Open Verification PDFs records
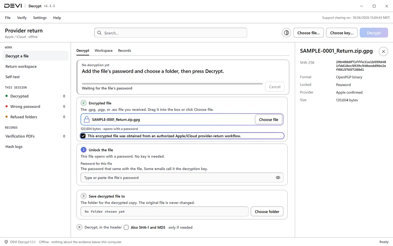The height and width of the screenshot is (246, 393). click(x=36, y=136)
